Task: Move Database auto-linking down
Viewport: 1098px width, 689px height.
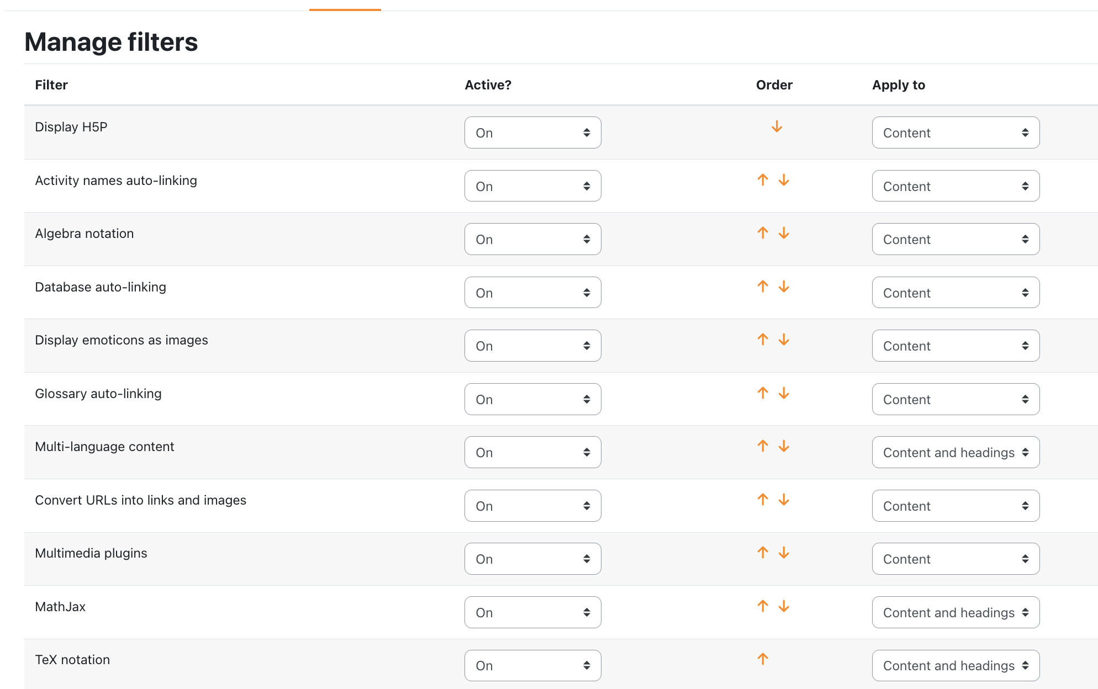Action: (x=784, y=287)
